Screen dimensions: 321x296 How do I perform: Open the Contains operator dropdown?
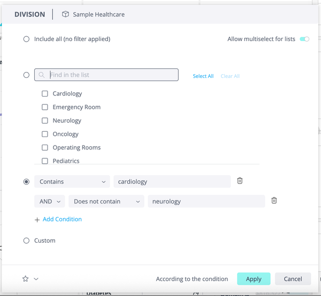[x=72, y=182]
